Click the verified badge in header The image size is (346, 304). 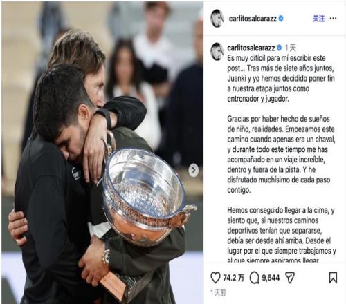281,19
